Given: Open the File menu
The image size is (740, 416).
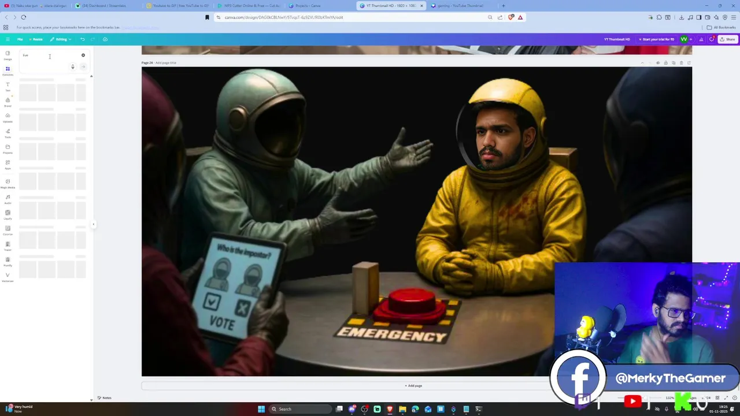Looking at the screenshot, I should point(20,39).
